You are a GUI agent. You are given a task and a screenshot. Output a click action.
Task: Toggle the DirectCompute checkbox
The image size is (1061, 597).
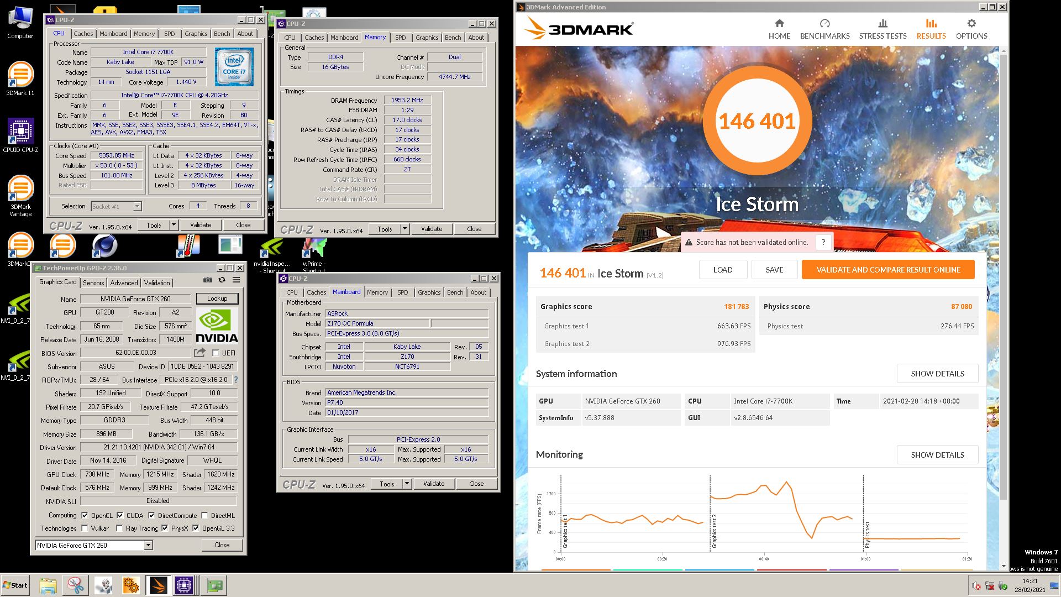click(x=151, y=515)
